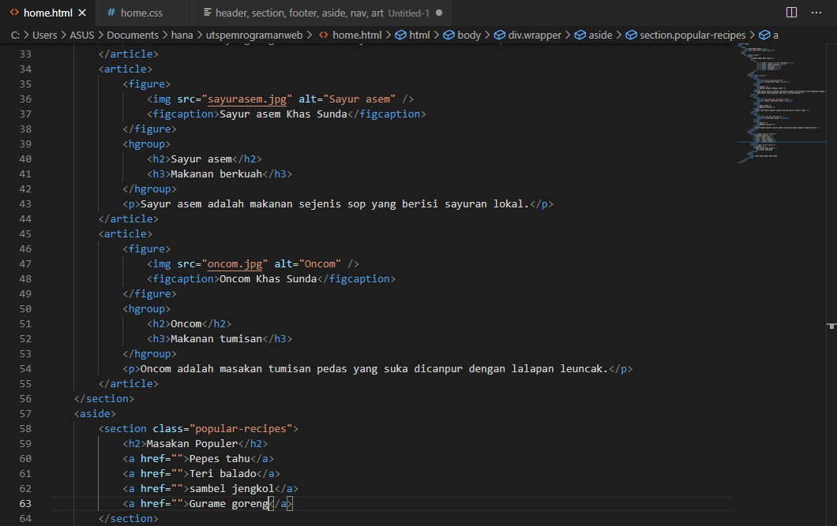The image size is (837, 526).
Task: Click the opening aside tag
Action: pos(95,413)
